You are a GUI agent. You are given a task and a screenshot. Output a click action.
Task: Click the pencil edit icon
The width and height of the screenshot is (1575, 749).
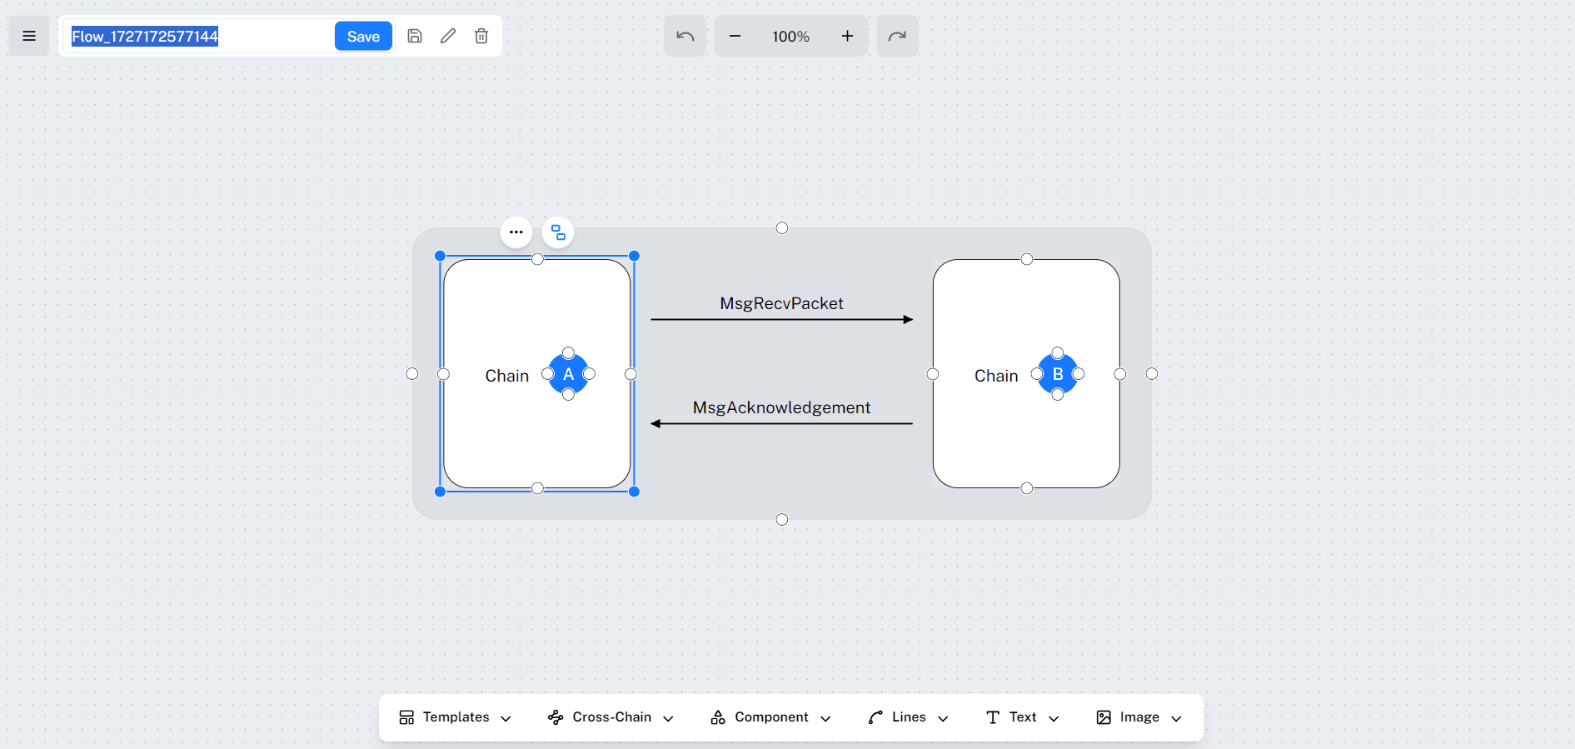coord(448,36)
